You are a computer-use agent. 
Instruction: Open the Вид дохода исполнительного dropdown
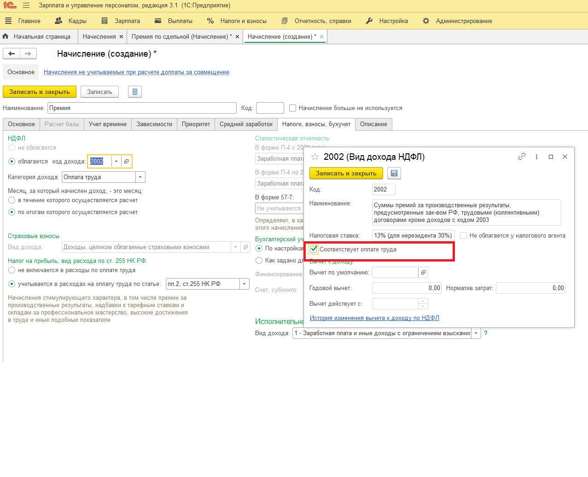point(476,333)
